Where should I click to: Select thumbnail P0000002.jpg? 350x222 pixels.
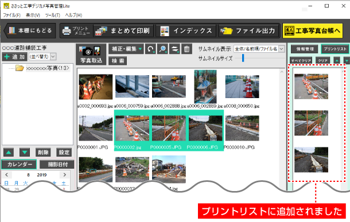click(x=132, y=128)
